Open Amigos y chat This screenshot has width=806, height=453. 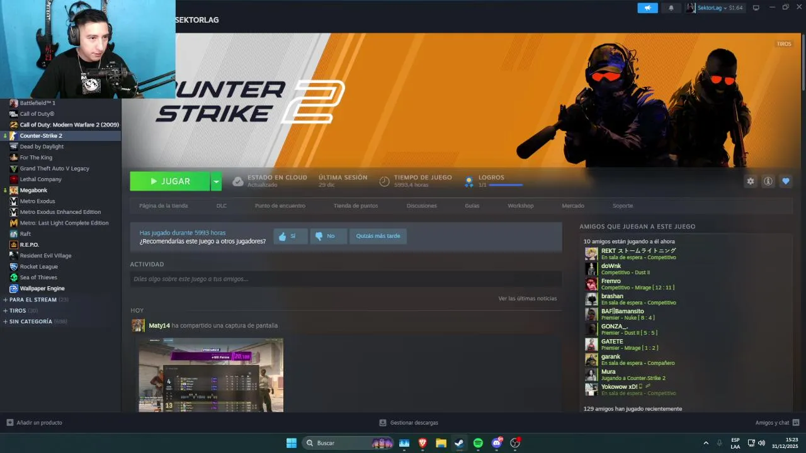click(x=777, y=423)
